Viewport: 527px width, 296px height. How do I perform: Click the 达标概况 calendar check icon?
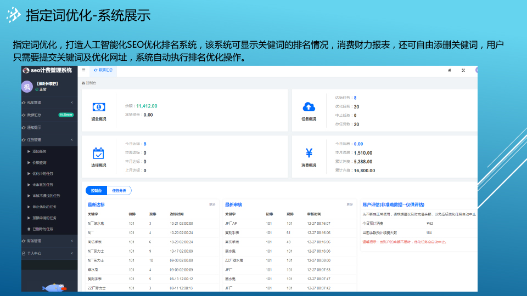tap(99, 153)
